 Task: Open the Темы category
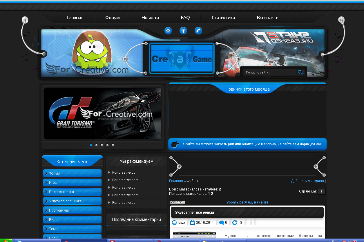point(72,229)
